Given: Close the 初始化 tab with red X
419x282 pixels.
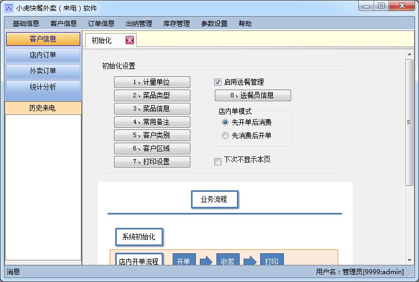Looking at the screenshot, I should (x=130, y=40).
